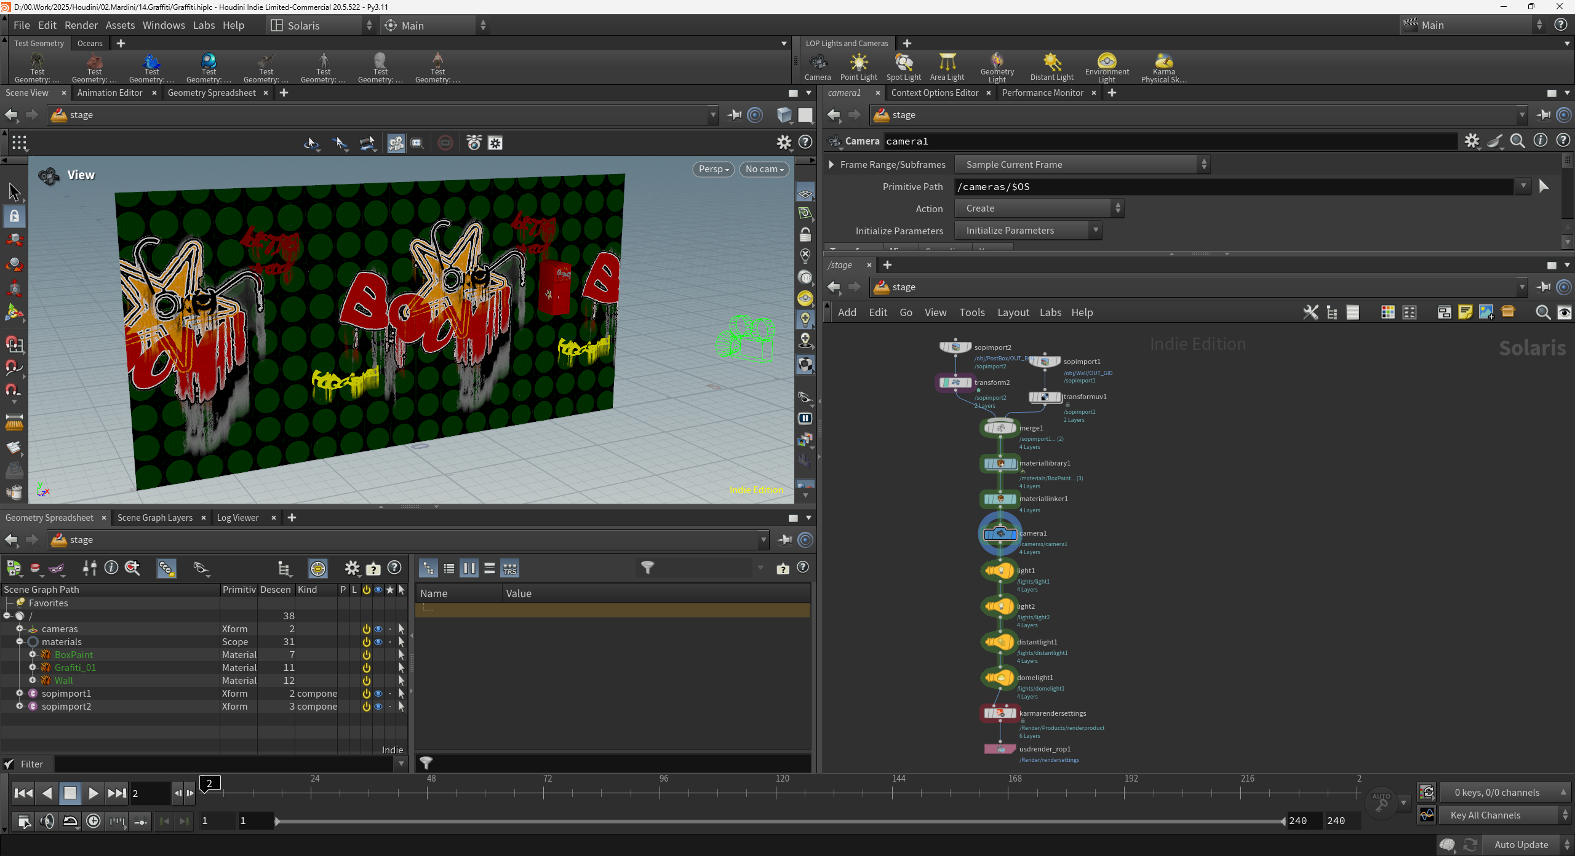This screenshot has width=1575, height=856.
Task: Click the Primitive Path input field
Action: pos(1234,186)
